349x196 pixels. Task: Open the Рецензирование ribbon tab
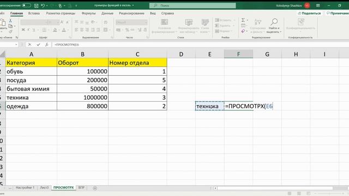pos(131,13)
